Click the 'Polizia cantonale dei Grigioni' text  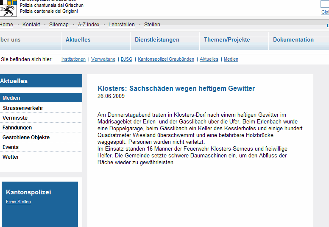point(49,11)
